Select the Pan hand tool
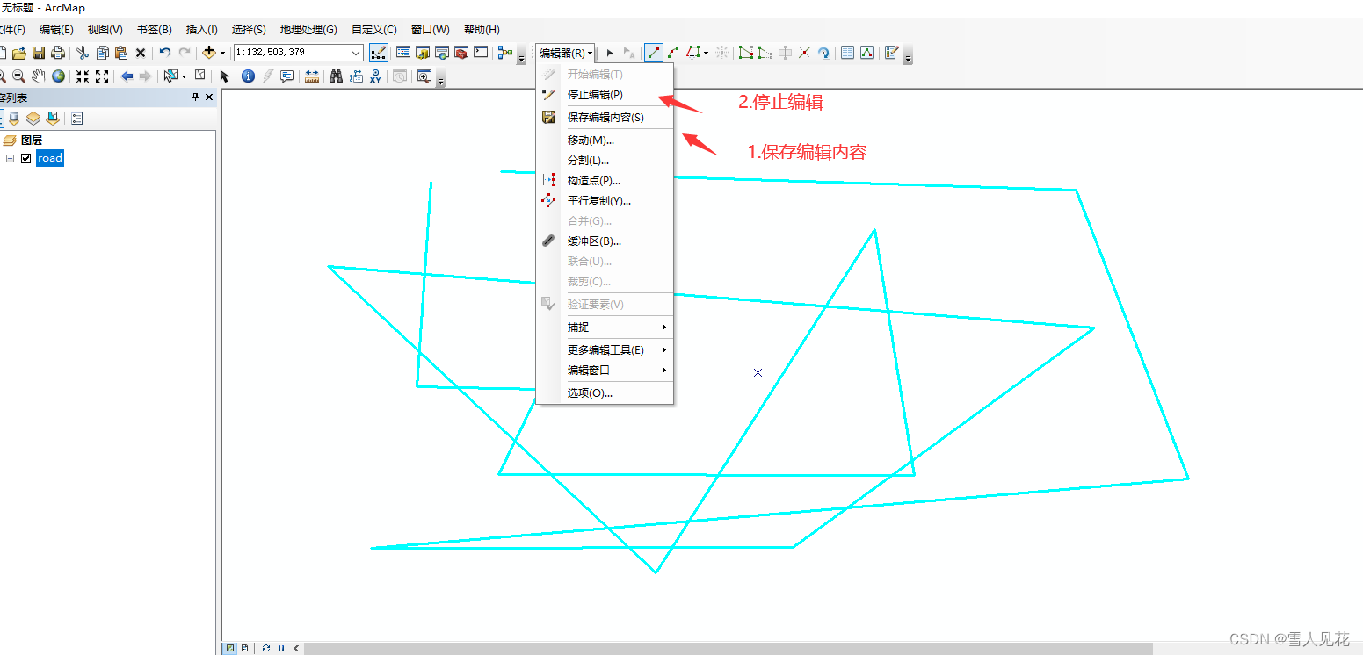 (39, 76)
